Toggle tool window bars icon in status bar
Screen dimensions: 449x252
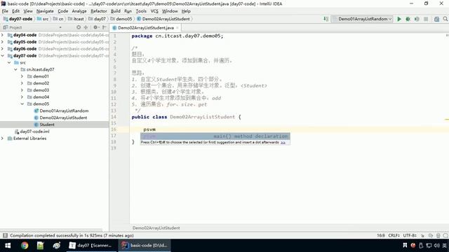(5, 235)
